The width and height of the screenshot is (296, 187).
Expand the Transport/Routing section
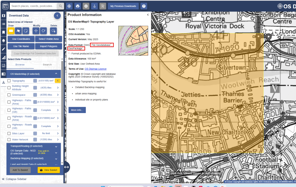(56, 146)
